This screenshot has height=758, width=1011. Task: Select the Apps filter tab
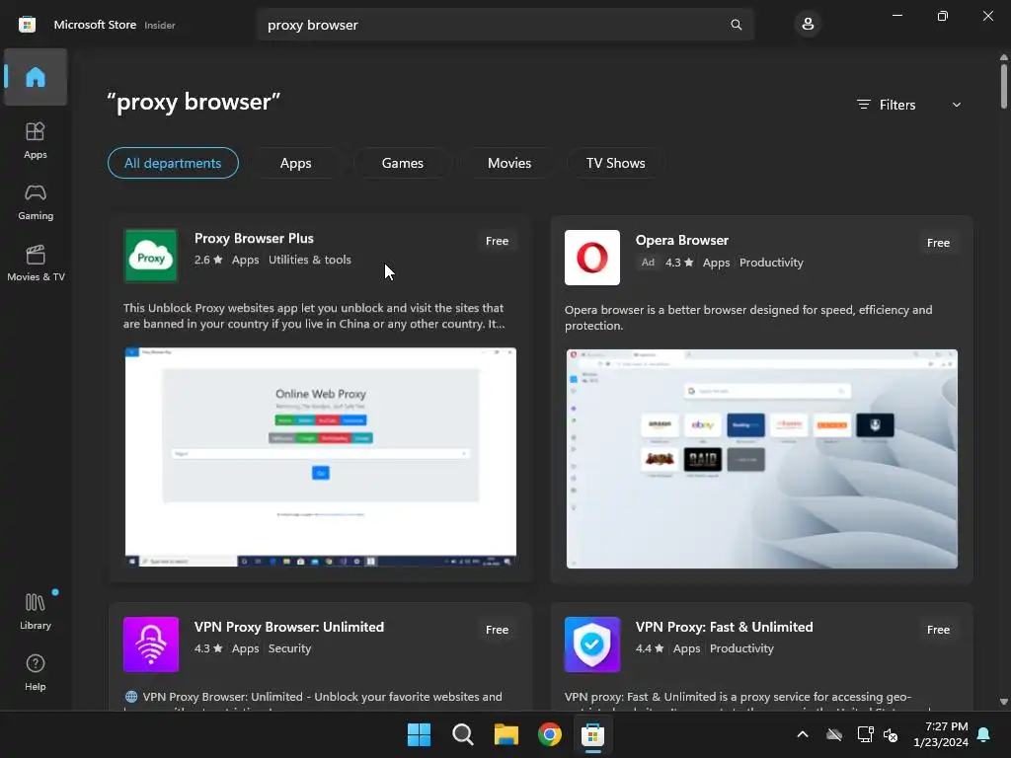[295, 163]
